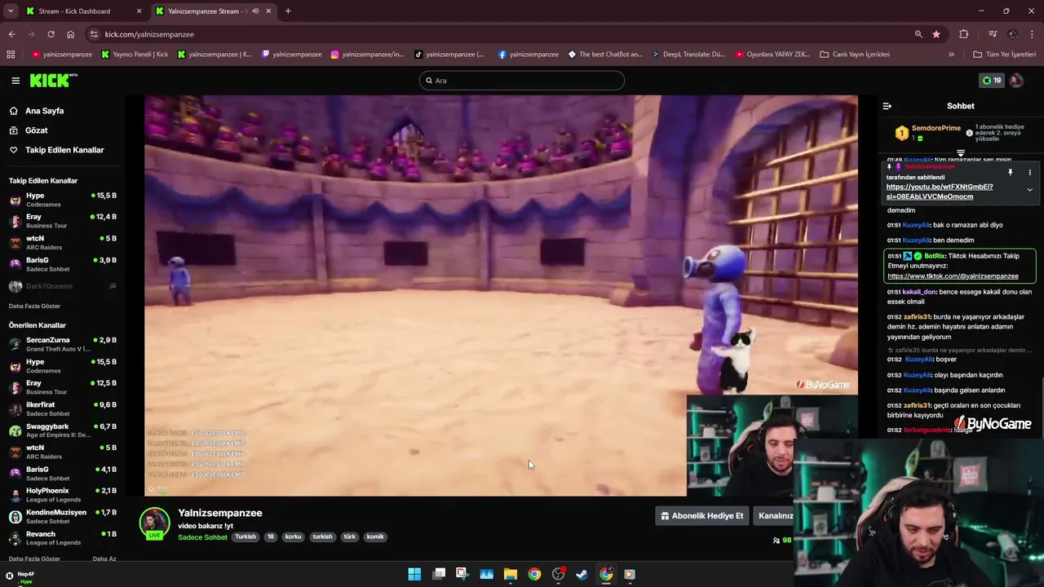Open the Instagram yalnizsempanzee bookmark
This screenshot has width=1044, height=587.
coord(367,55)
